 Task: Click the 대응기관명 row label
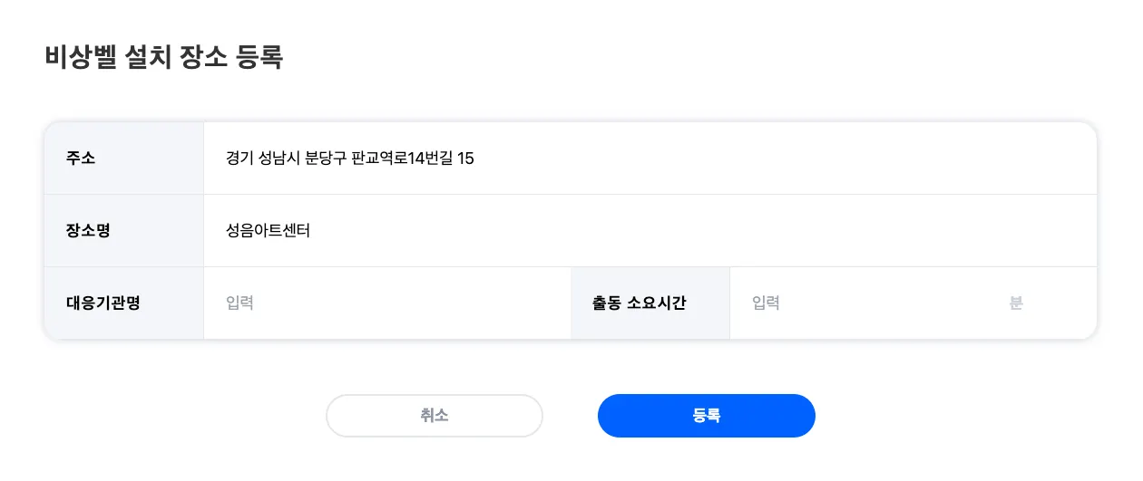tap(103, 303)
